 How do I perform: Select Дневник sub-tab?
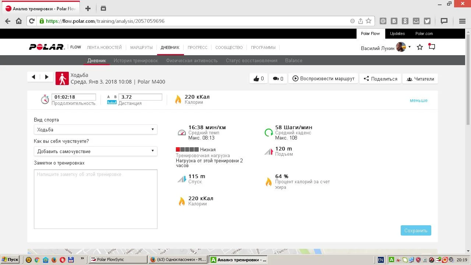[97, 60]
